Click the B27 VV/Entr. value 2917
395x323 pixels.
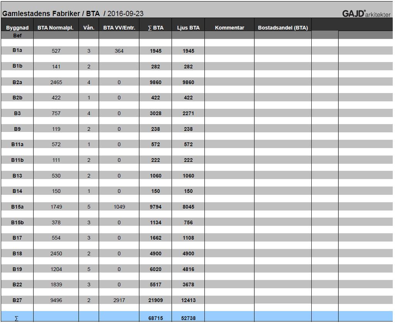[x=119, y=300]
